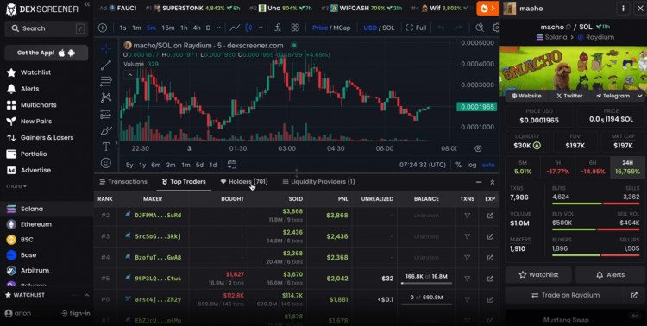Click the balance bar for arsc4j...Zh2y
647x326 pixels.
pos(426,304)
